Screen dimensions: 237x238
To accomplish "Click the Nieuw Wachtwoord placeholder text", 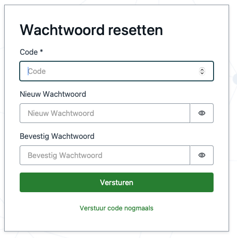I will pyautogui.click(x=61, y=113).
